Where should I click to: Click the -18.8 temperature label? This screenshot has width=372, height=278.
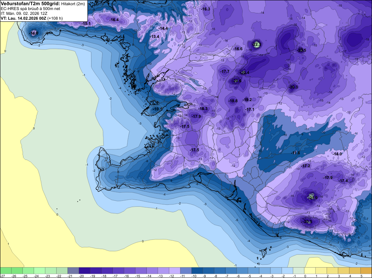click(233, 101)
